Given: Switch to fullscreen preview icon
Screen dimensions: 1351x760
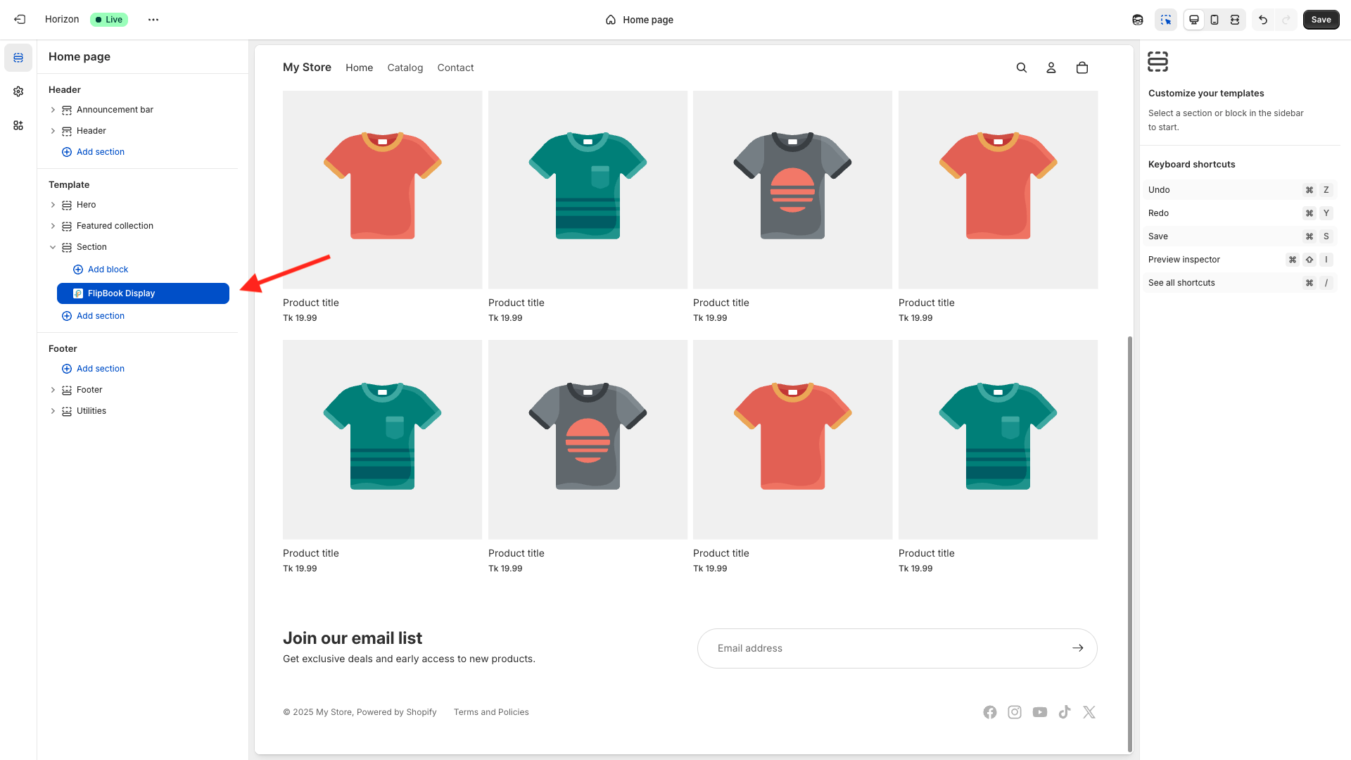Looking at the screenshot, I should 1235,20.
